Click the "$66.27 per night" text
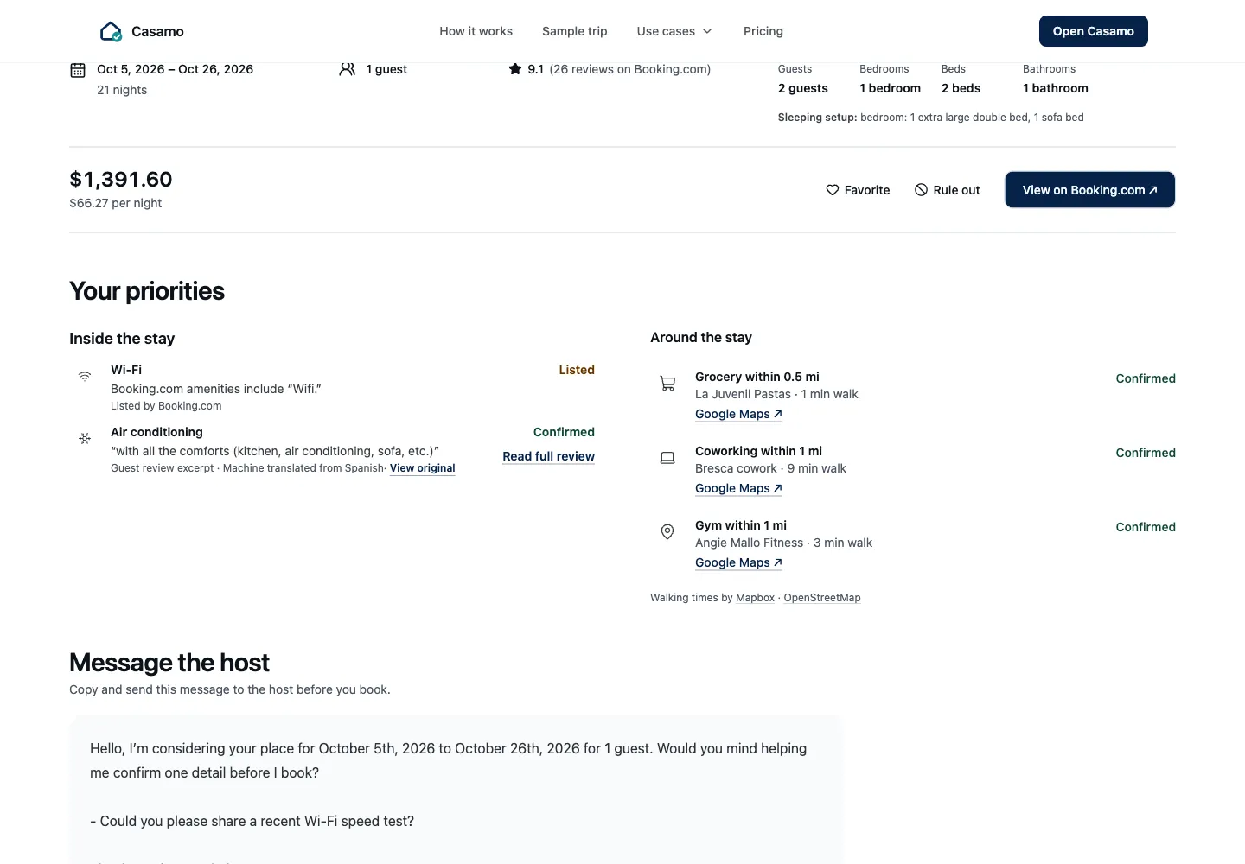Viewport: 1245px width, 864px height. click(x=116, y=203)
